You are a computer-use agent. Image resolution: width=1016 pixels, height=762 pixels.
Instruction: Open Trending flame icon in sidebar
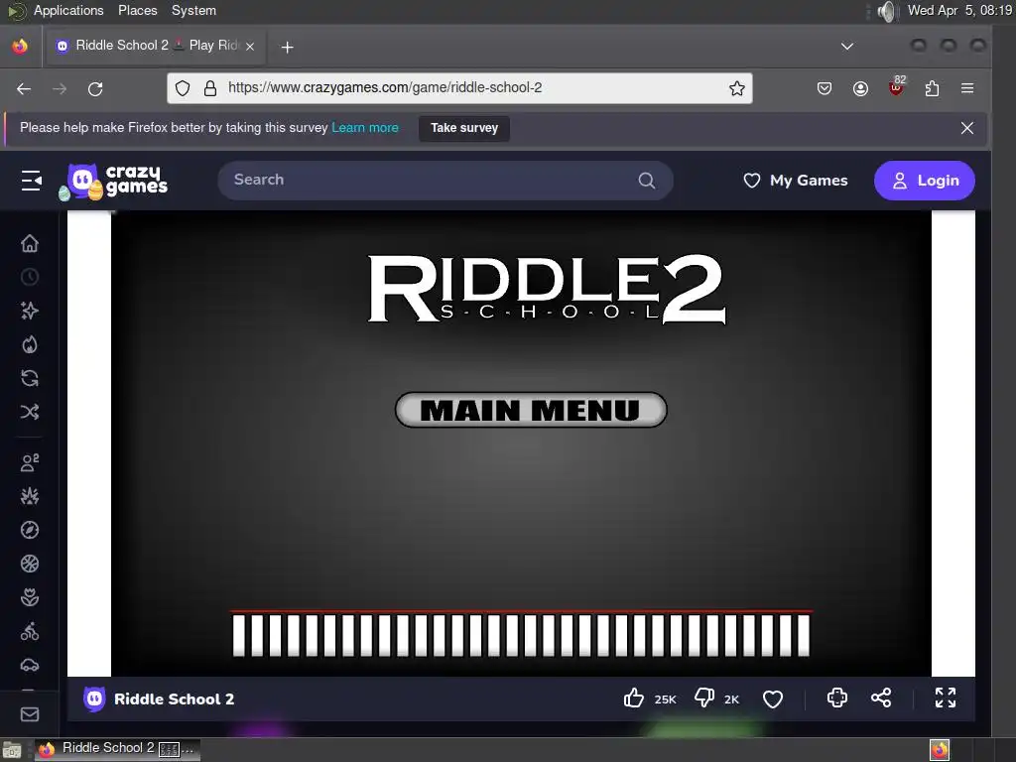click(x=30, y=344)
